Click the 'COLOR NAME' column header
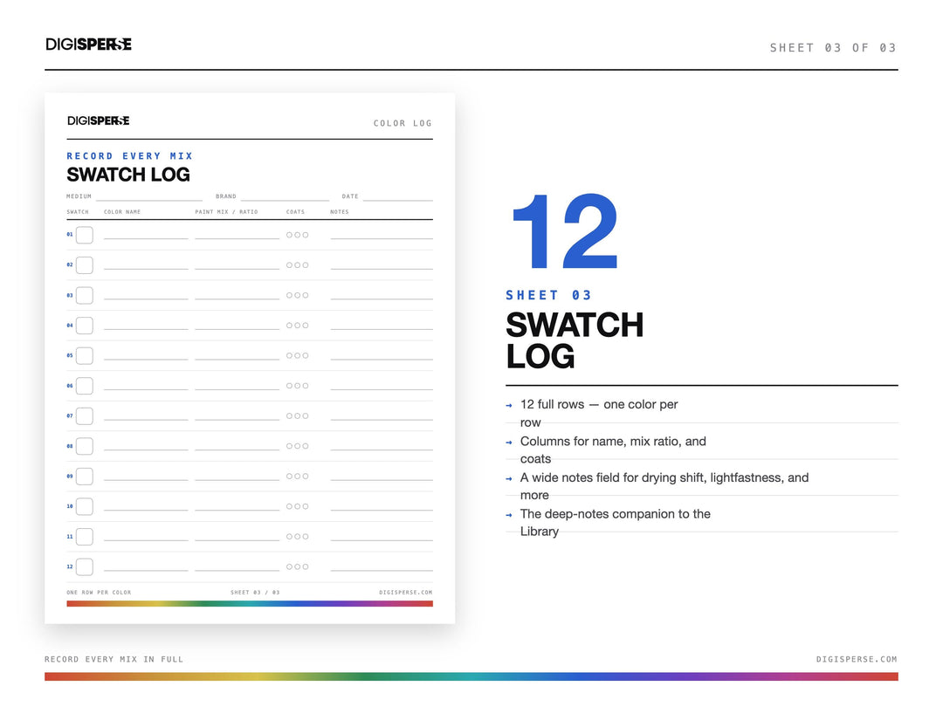943x707 pixels. coord(122,212)
